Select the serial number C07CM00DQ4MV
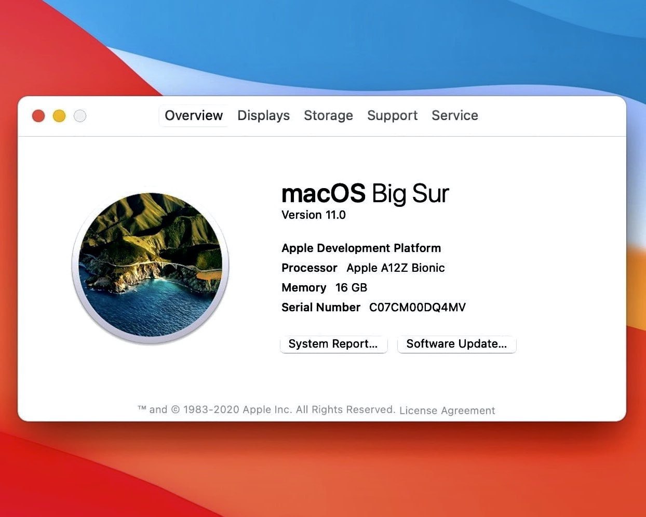This screenshot has height=517, width=646. pyautogui.click(x=417, y=307)
